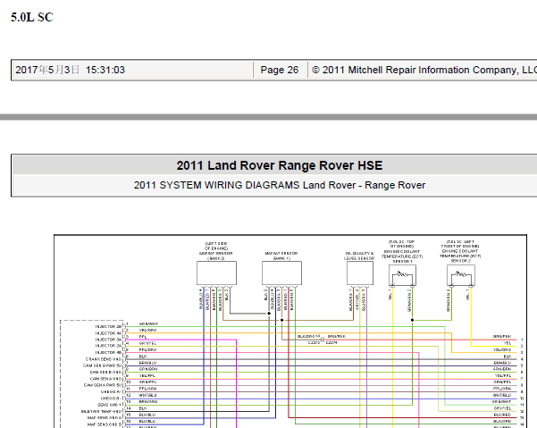Click the 'CRANK SENS GND' pin label
The height and width of the screenshot is (428, 537).
(x=104, y=359)
